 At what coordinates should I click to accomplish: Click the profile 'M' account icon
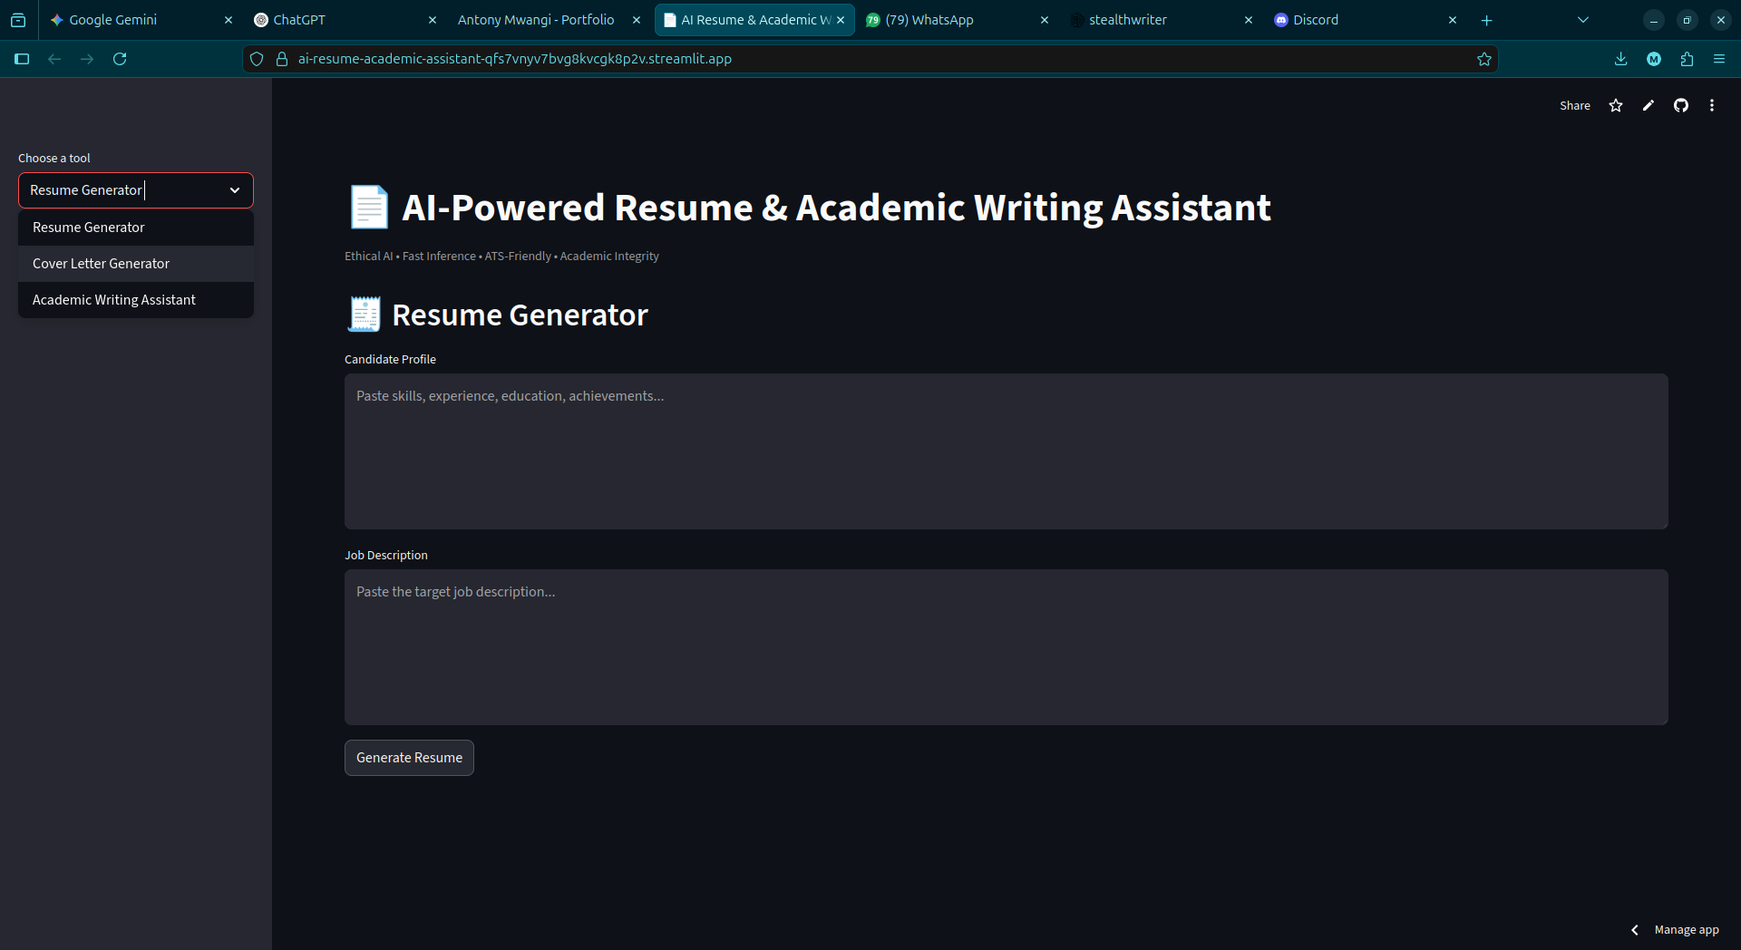1653,59
